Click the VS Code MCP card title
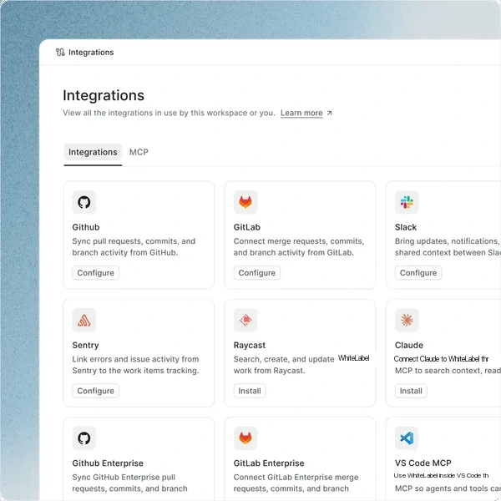Image resolution: width=501 pixels, height=501 pixels. [423, 463]
